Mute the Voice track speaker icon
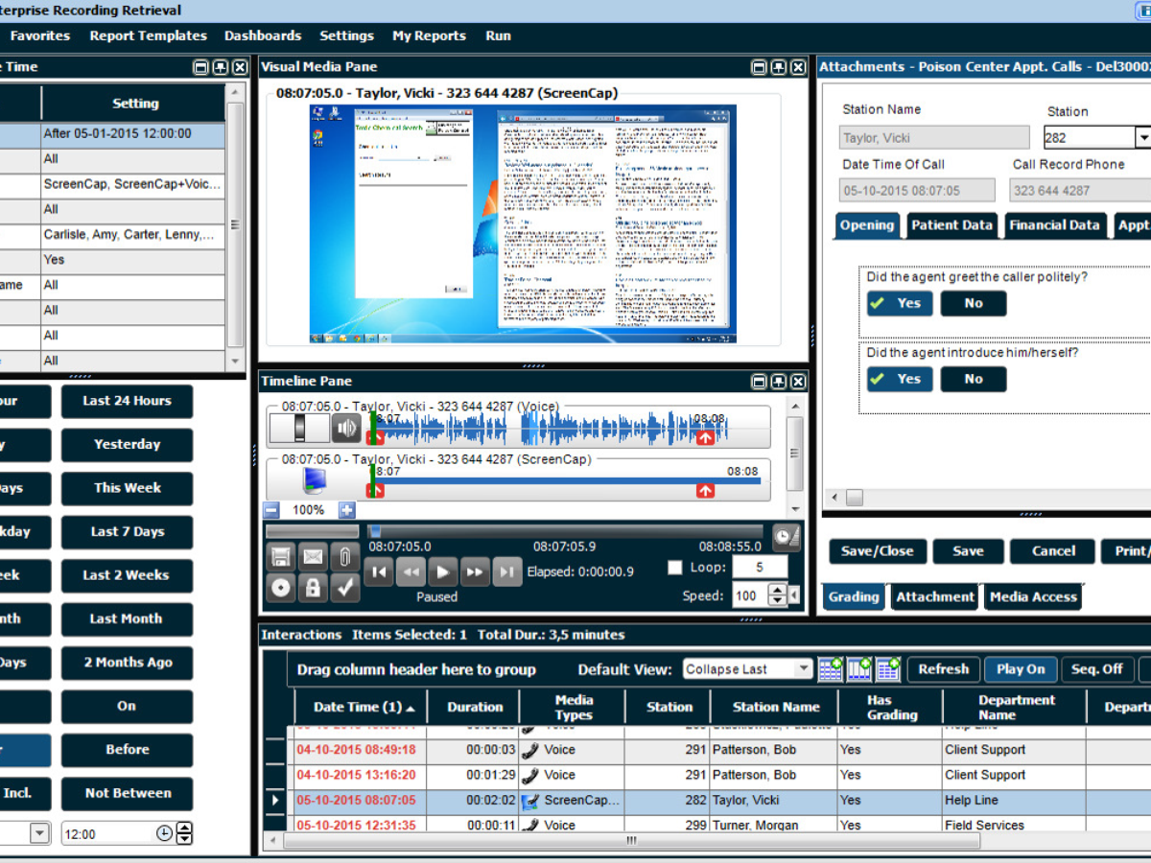 [345, 427]
